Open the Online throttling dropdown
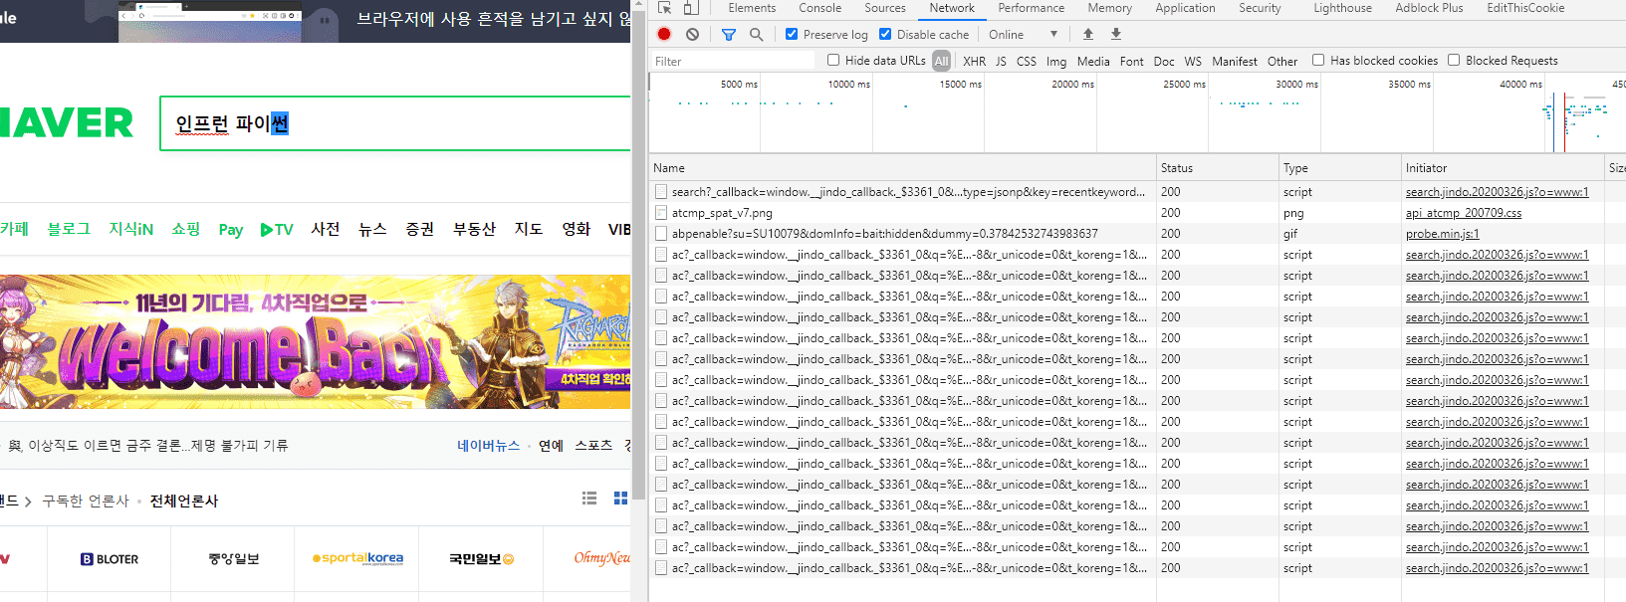Screen dimensions: 1626x602 [1023, 34]
